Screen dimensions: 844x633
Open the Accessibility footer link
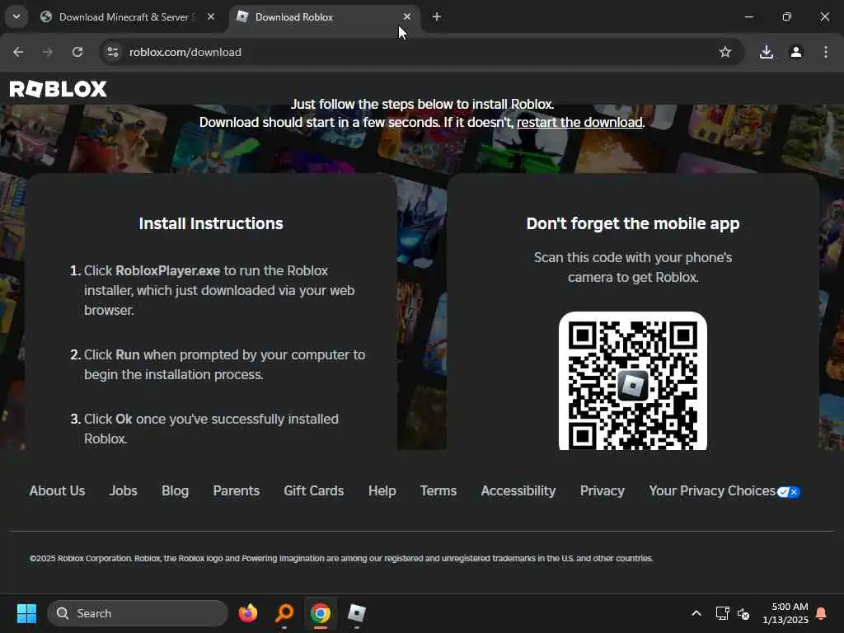[x=518, y=491]
